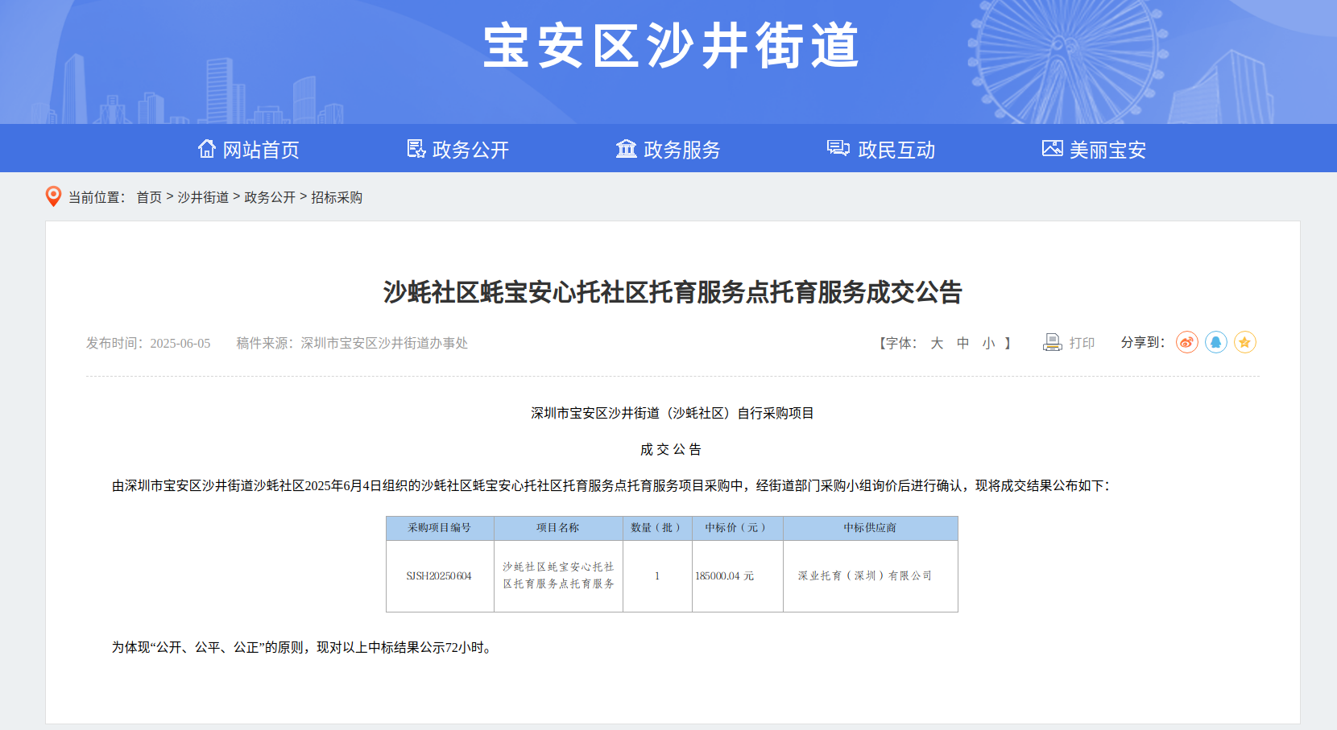Set font size to 大

937,344
